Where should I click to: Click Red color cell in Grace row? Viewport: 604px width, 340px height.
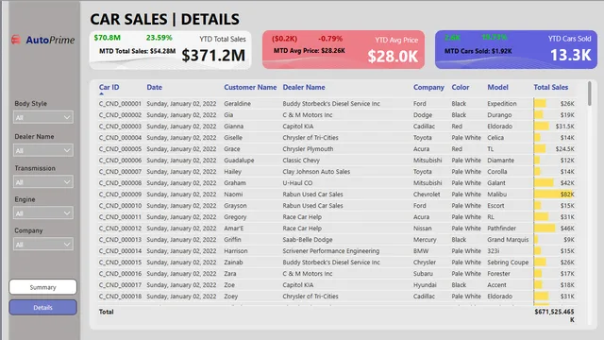click(457, 149)
